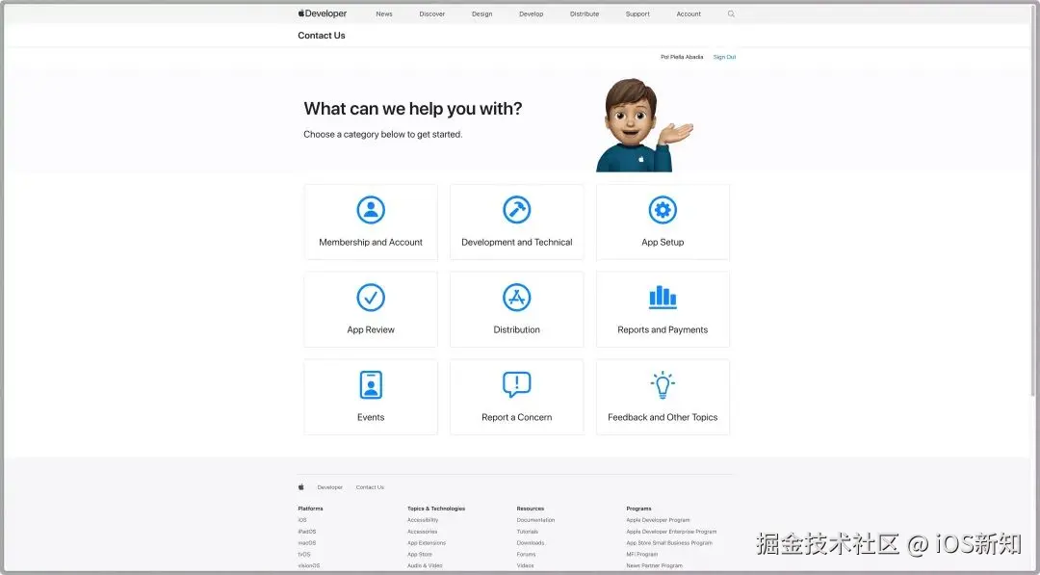
Task: Open the iOS platform footer link
Action: 302,520
